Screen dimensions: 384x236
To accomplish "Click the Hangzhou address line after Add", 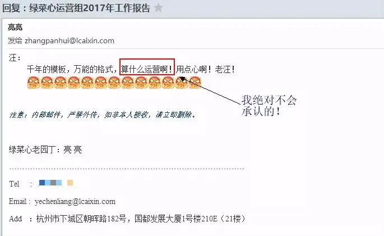I will [141, 219].
